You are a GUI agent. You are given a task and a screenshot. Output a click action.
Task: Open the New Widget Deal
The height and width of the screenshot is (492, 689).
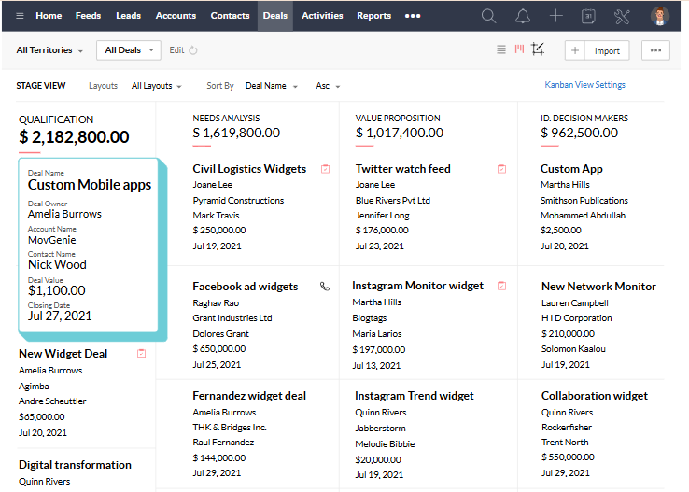63,354
